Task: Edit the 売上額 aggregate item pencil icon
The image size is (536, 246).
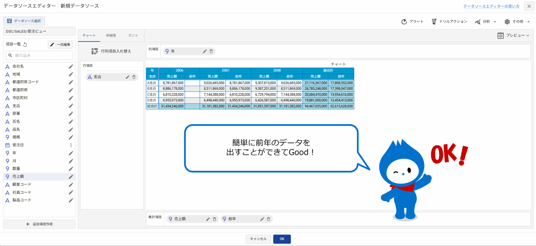Action: [208, 219]
